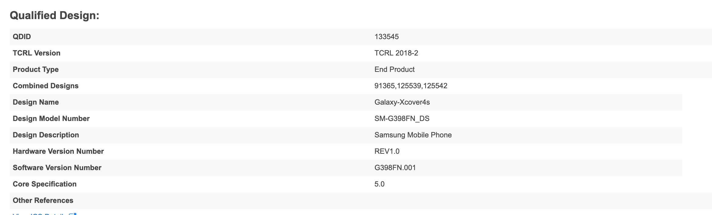Image resolution: width=712 pixels, height=215 pixels.
Task: Click the Qualified Design heading
Action: (55, 15)
